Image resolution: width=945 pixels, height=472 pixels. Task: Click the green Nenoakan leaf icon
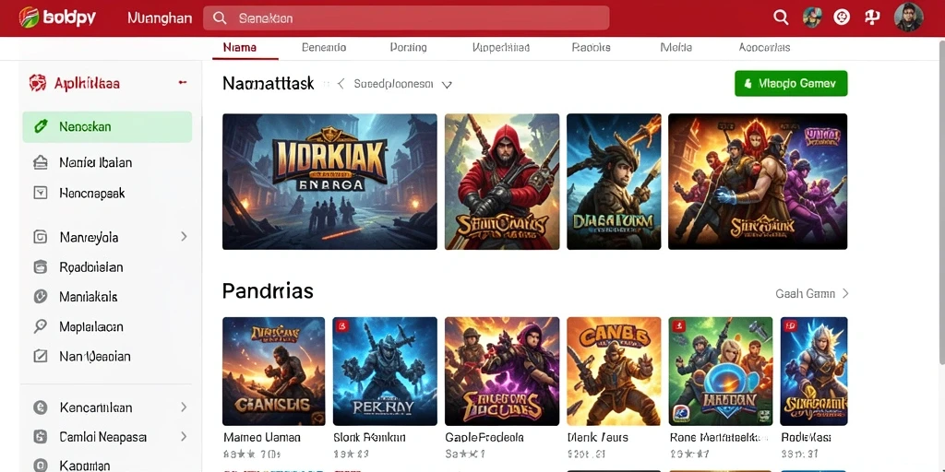[41, 126]
